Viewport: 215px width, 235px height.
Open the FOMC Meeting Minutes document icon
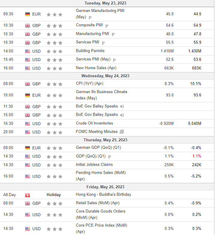click(122, 132)
